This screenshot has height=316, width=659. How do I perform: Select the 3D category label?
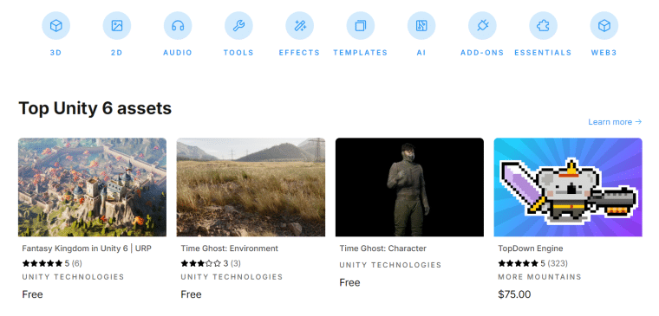coord(55,53)
